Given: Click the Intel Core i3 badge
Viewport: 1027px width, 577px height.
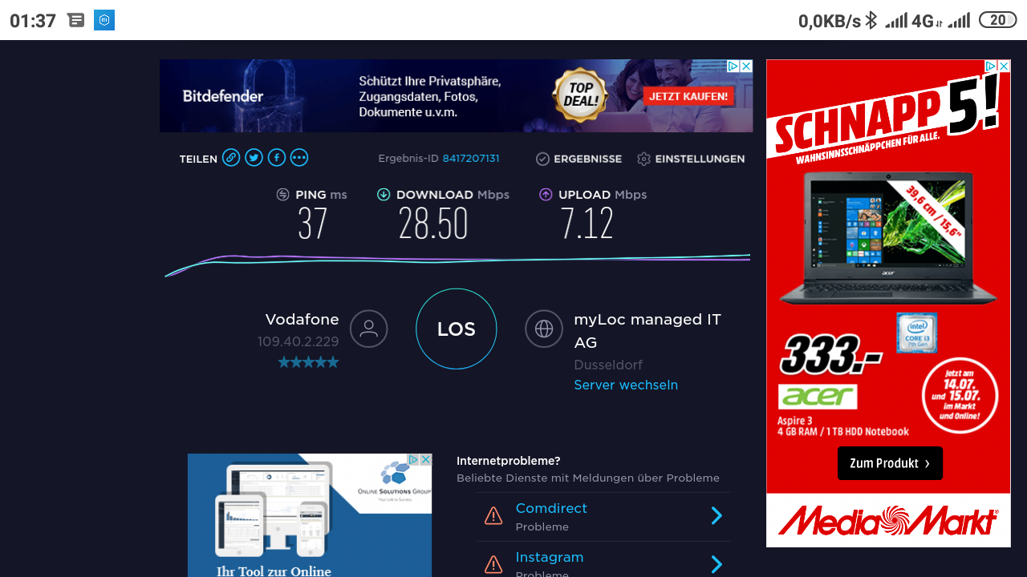Looking at the screenshot, I should (916, 333).
